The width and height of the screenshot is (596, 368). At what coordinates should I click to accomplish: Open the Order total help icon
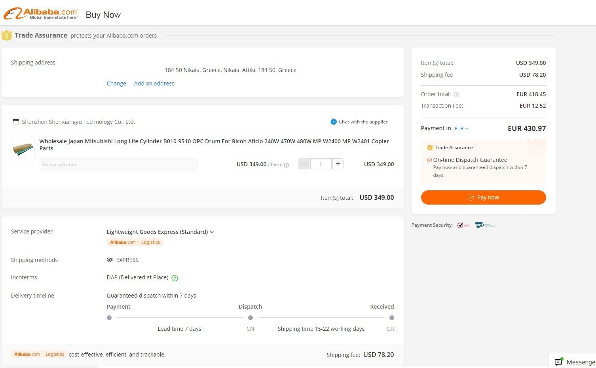(456, 95)
